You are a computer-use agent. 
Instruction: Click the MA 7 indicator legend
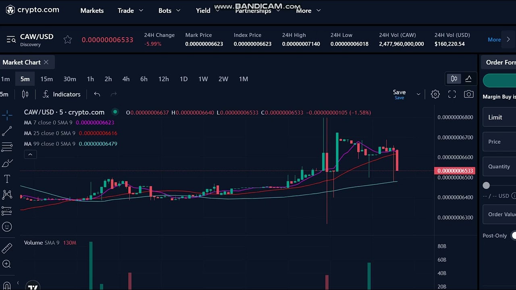[x=69, y=122]
